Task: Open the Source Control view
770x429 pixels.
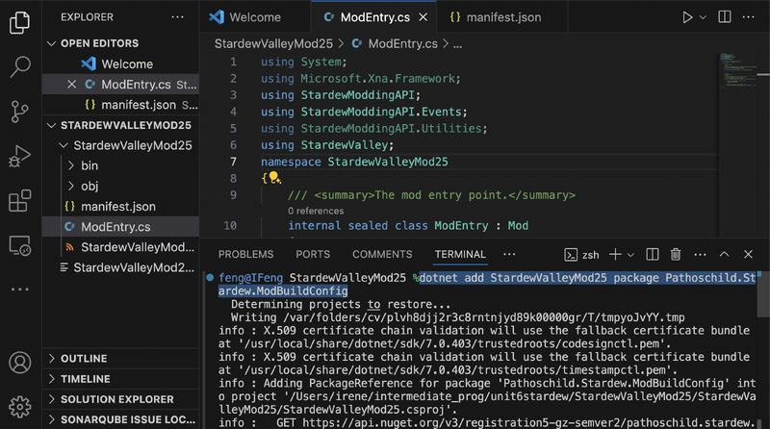Action: click(x=19, y=112)
